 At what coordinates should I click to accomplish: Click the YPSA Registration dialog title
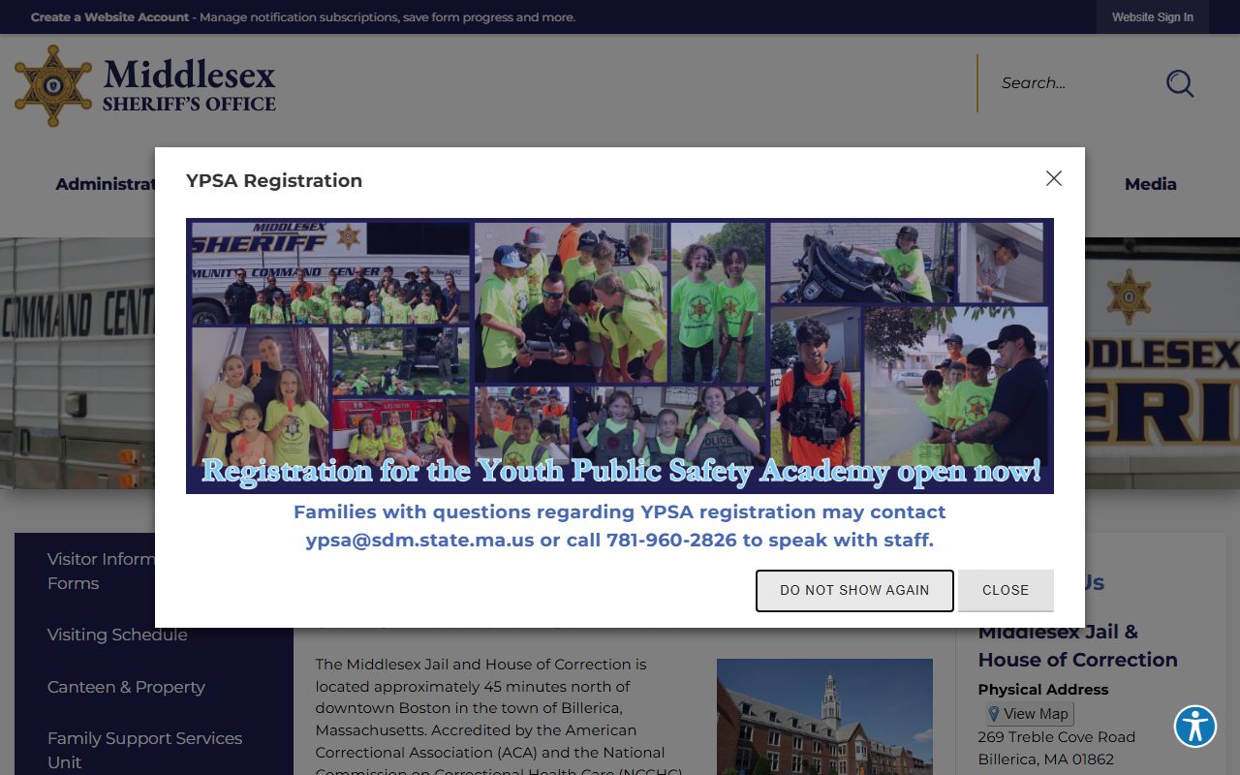[x=274, y=180]
